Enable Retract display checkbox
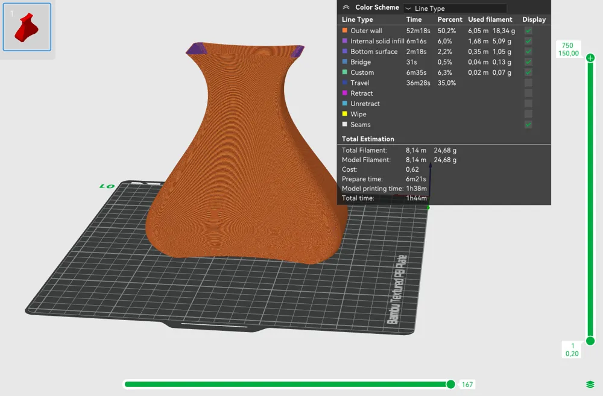The height and width of the screenshot is (396, 603). click(528, 93)
